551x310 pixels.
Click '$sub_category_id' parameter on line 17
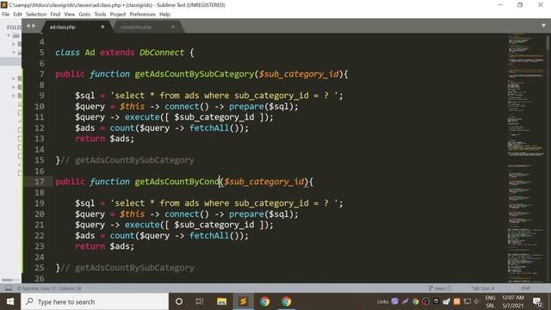tap(264, 182)
